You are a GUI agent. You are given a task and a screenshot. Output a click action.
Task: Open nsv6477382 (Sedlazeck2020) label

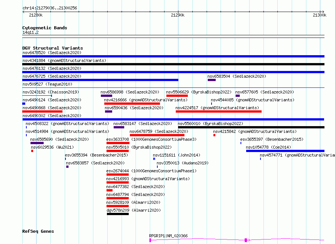coord(136,187)
